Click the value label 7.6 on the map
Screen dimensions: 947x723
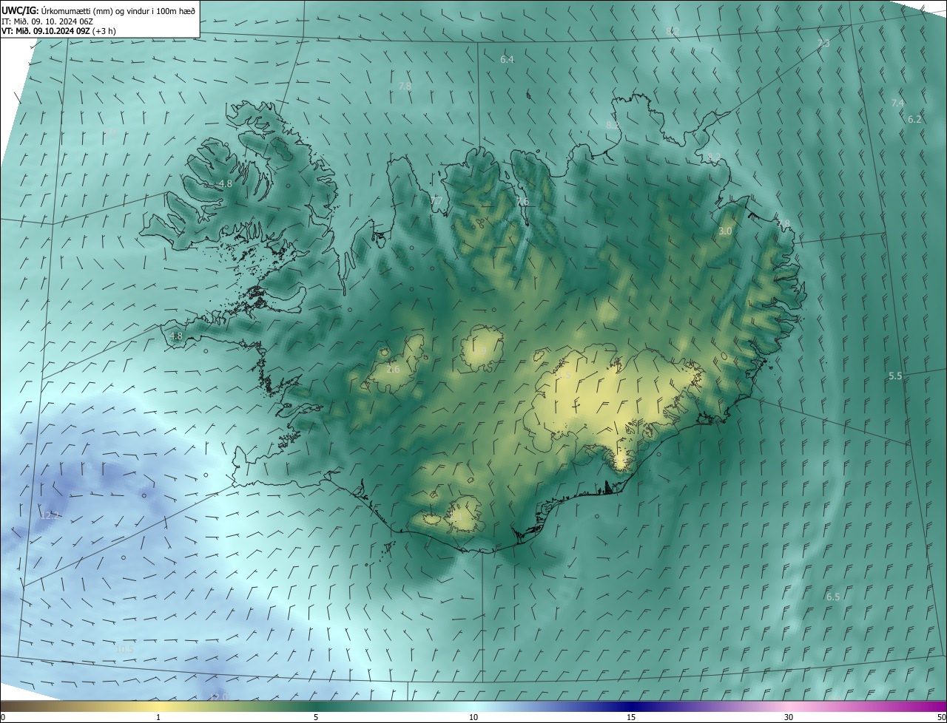(x=522, y=202)
